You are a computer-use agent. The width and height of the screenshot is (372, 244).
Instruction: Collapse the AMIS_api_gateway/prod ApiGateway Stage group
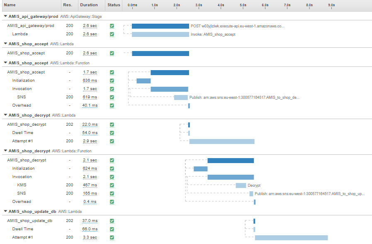coord(5,16)
